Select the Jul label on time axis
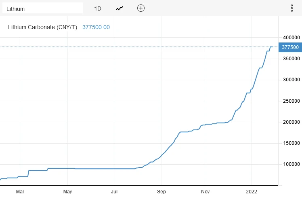The image size is (302, 197). tap(114, 191)
